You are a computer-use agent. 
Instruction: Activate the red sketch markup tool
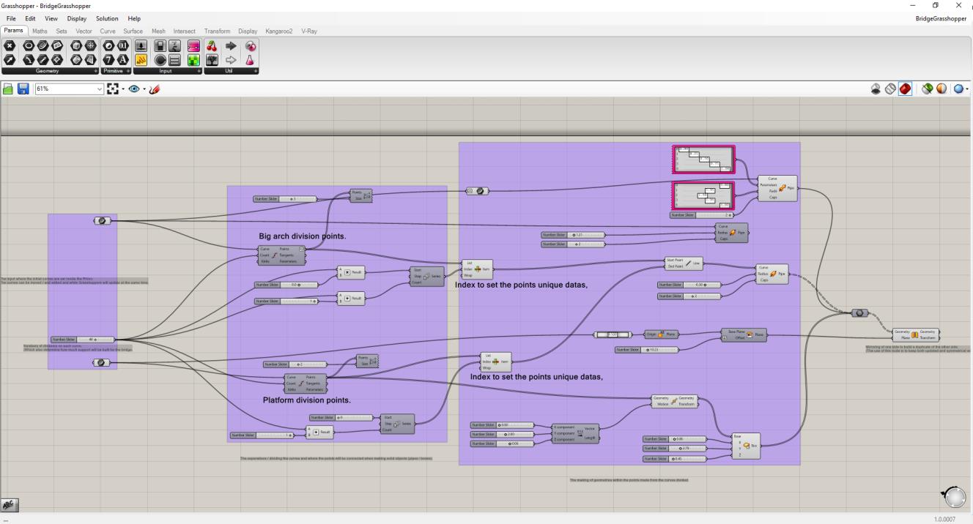pyautogui.click(x=155, y=89)
